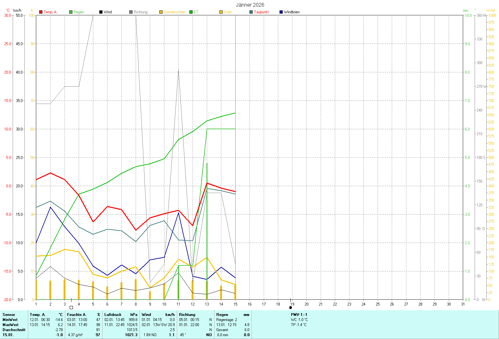The width and height of the screenshot is (499, 339).
Task: Click the PMV-1:-1 text in the status panel
Action: [x=299, y=315]
